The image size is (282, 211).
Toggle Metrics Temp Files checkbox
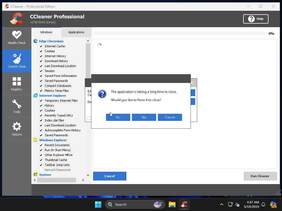point(41,91)
